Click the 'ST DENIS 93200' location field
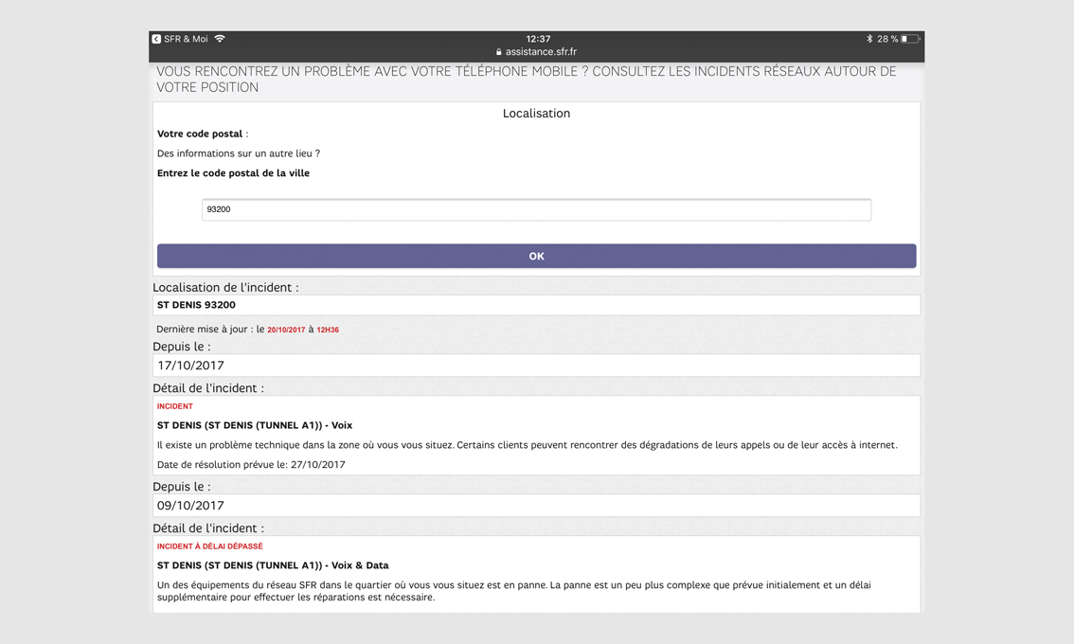Image resolution: width=1074 pixels, height=644 pixels. [536, 305]
